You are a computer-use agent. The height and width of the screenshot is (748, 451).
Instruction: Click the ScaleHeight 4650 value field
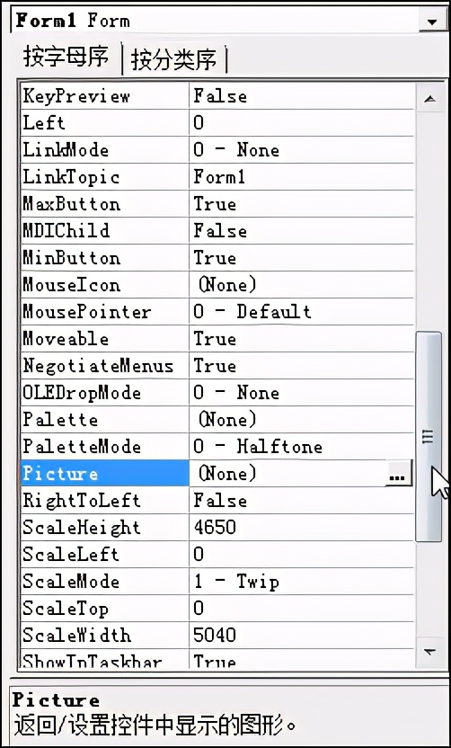(x=301, y=528)
